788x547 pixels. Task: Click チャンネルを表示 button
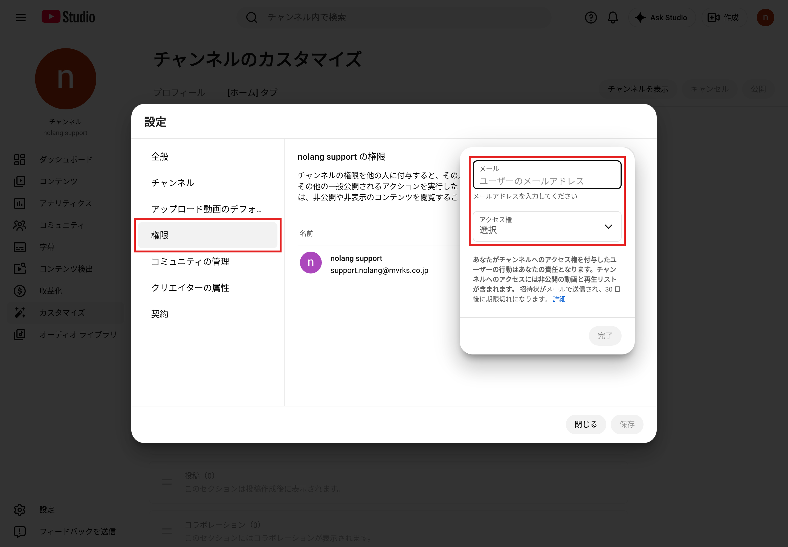(x=638, y=89)
